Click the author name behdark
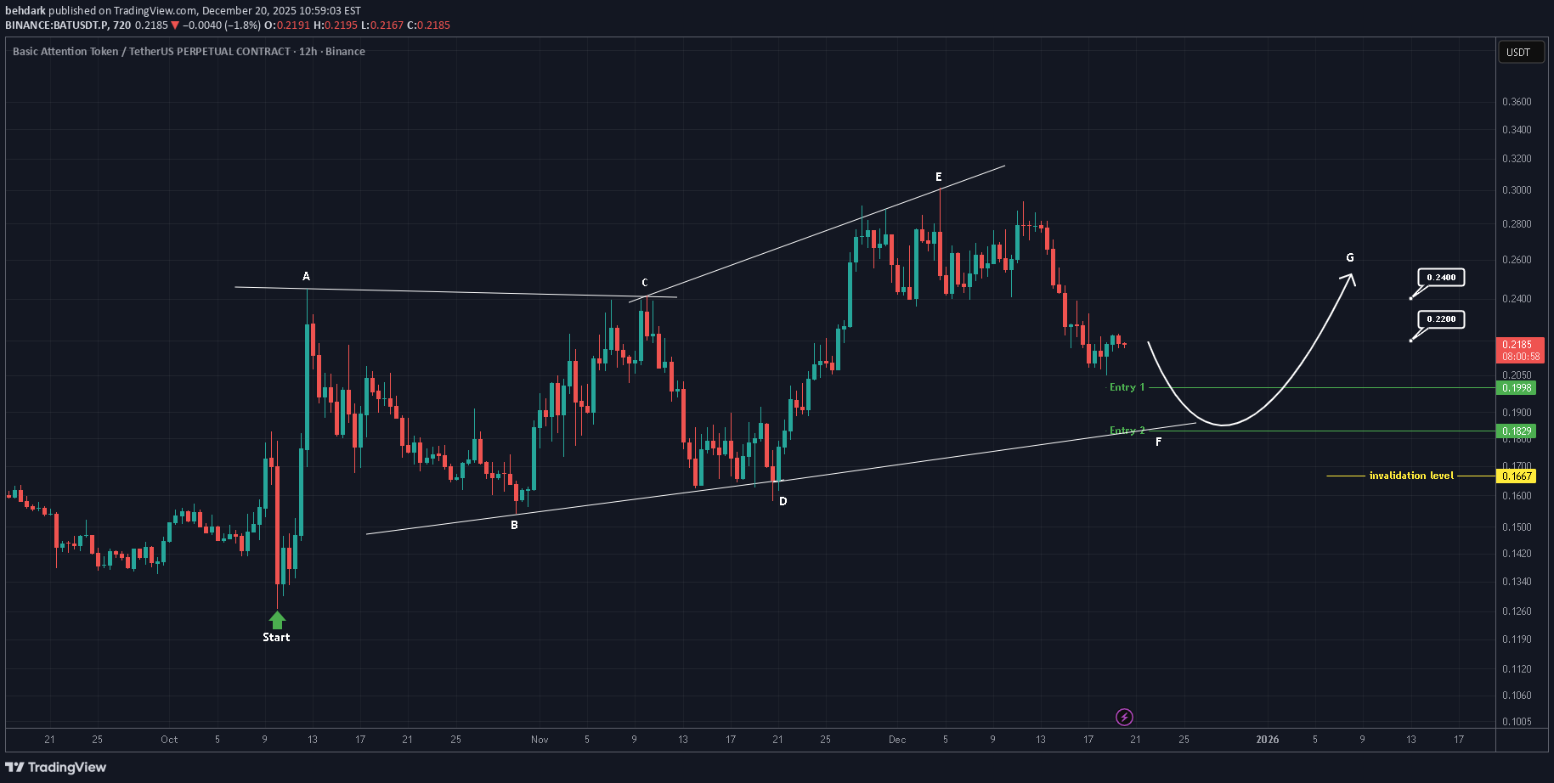 click(25, 10)
